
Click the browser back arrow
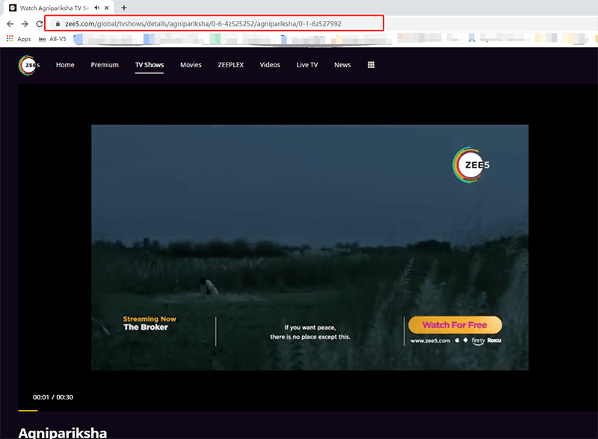[x=10, y=24]
